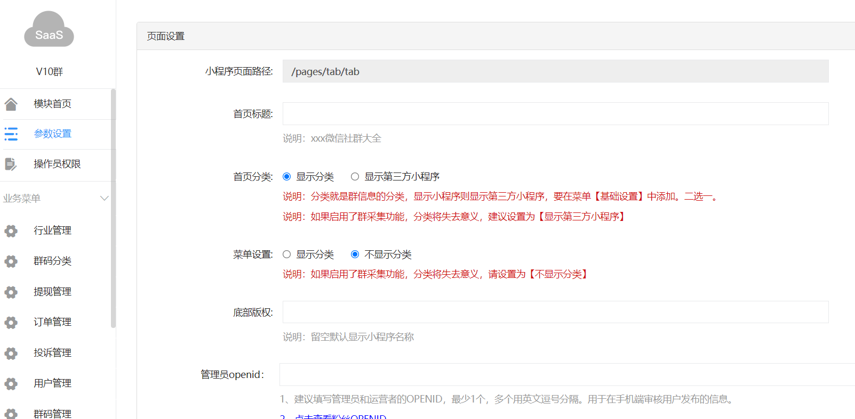
Task: Click the SaaS cloud logo
Action: coord(49,30)
